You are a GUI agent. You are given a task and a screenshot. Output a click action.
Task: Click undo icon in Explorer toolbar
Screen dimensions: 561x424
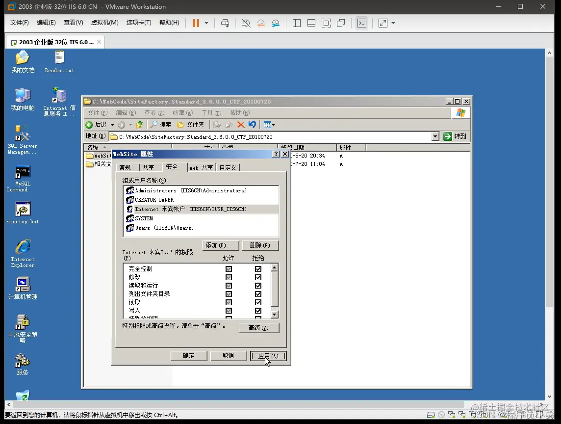click(252, 125)
